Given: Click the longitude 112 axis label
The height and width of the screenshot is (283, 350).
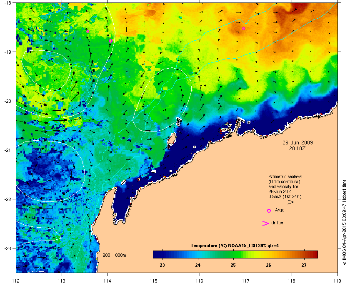Looking at the screenshot, I should 16,281.
